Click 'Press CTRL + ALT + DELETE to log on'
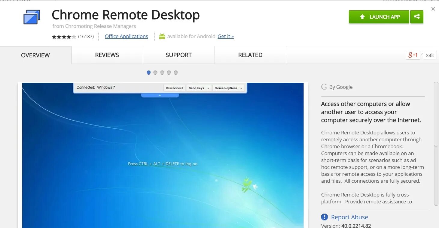Screen dimensions: 439x228 click(163, 164)
